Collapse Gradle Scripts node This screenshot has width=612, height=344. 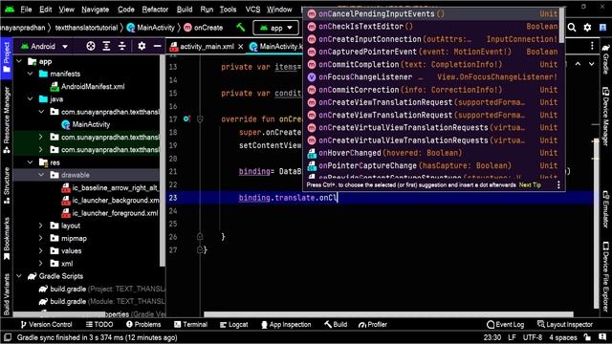pos(19,276)
